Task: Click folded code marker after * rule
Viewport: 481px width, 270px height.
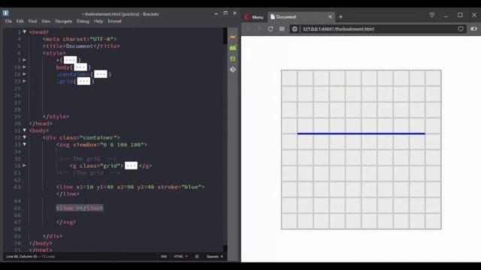Action: coord(70,60)
